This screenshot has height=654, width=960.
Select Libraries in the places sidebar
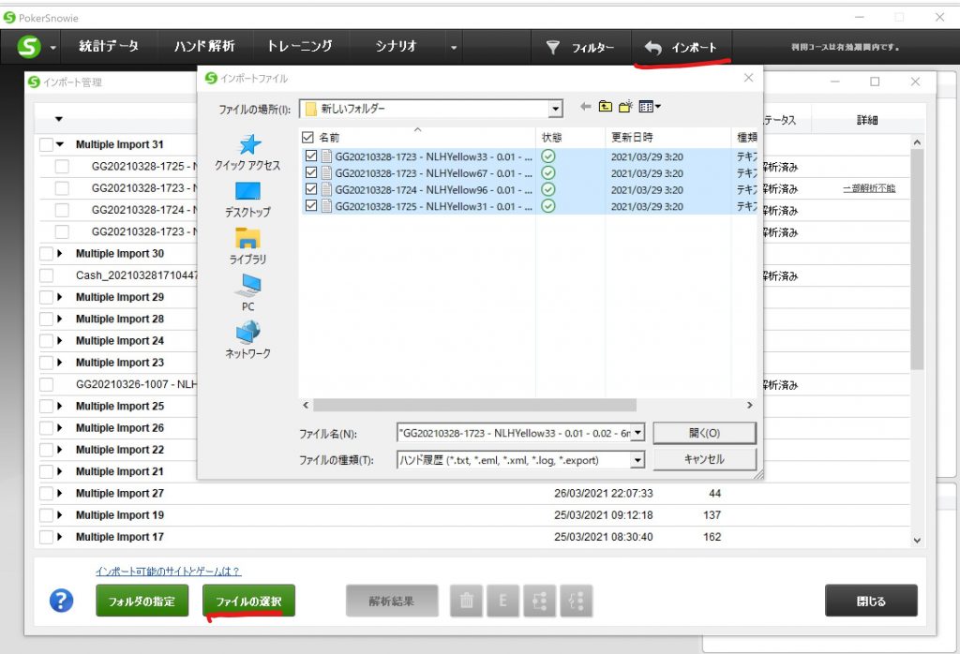[247, 246]
